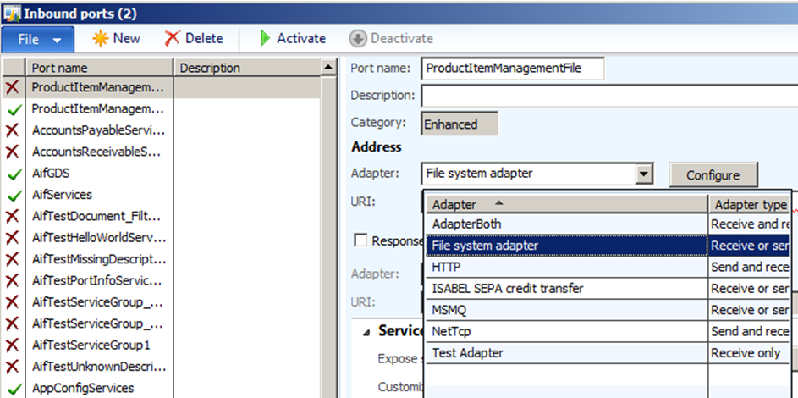This screenshot has width=798, height=398.
Task: Click the window icon in the title bar
Action: (12, 14)
